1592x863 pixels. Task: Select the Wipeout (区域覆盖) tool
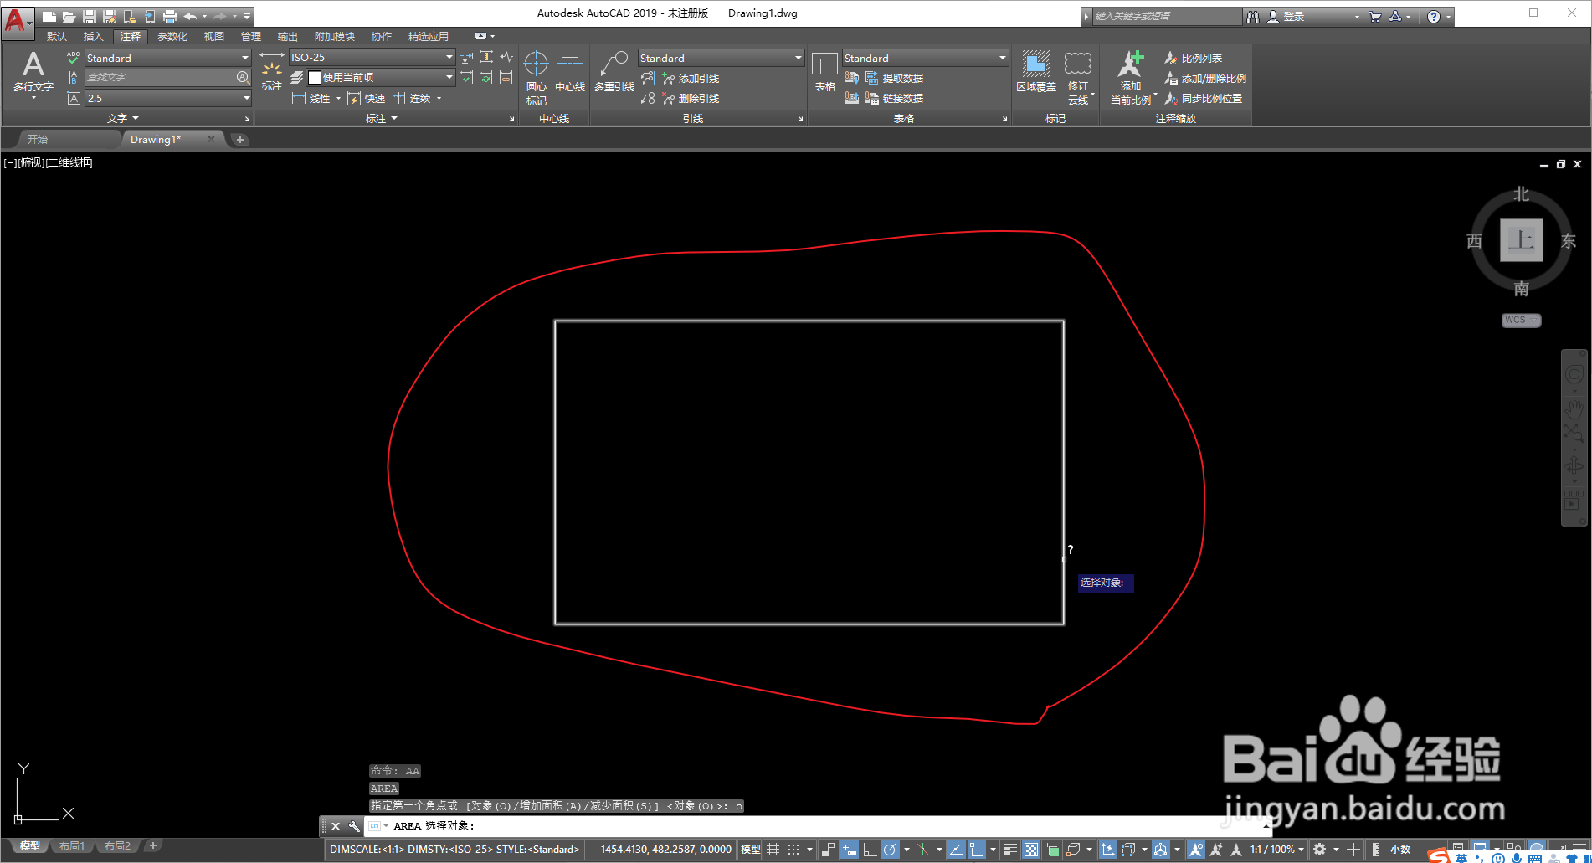pos(1036,73)
